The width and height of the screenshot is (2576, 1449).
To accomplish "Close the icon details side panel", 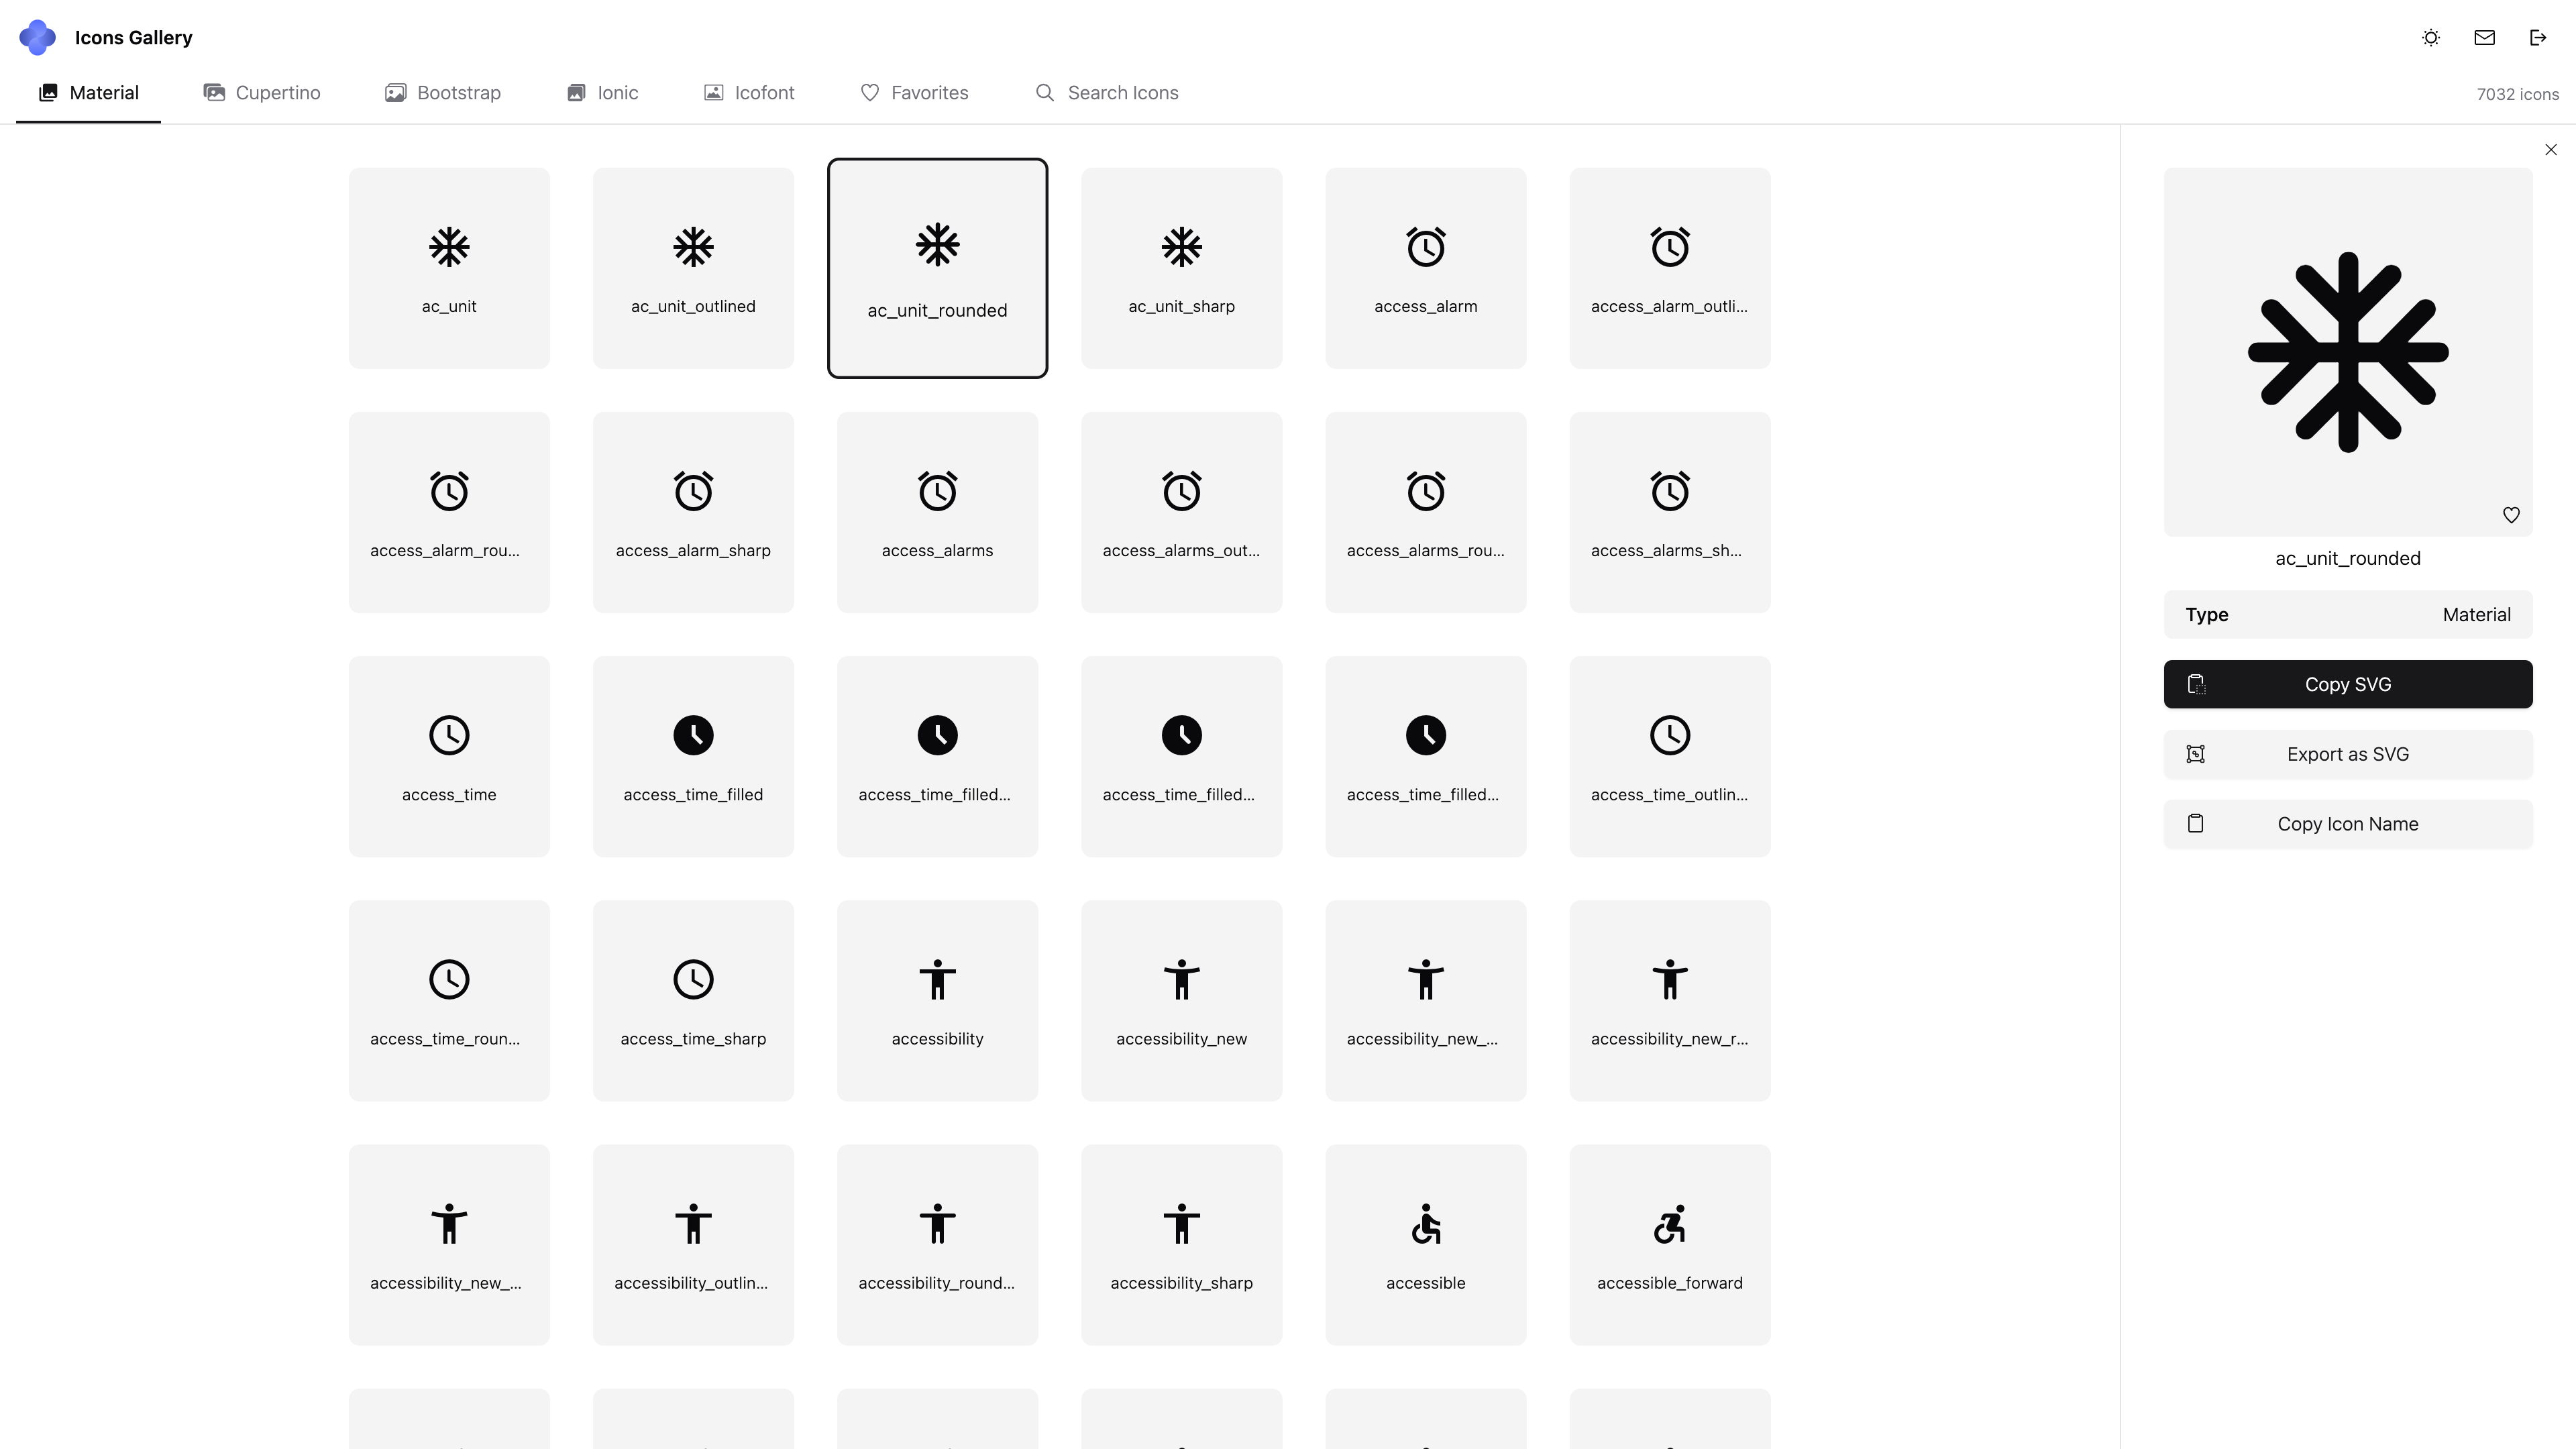I will click(x=2550, y=150).
